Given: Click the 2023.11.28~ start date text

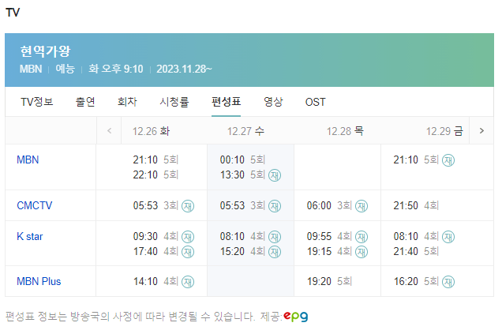Looking at the screenshot, I should coord(184,69).
